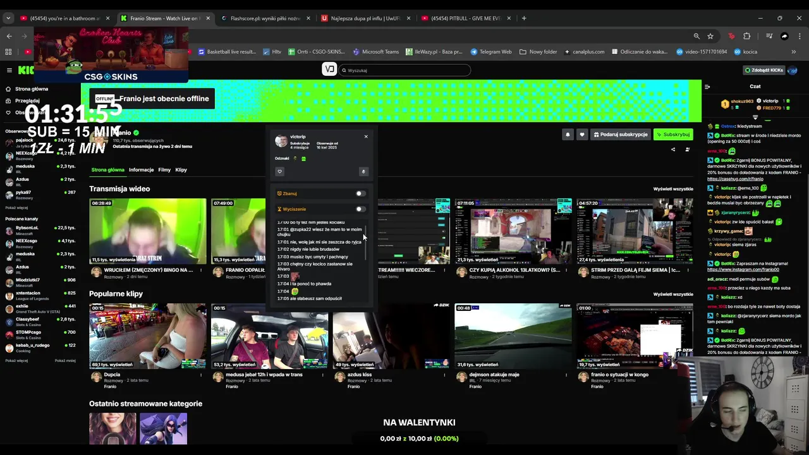This screenshot has width=809, height=455.
Task: Click the VJ logo icon left of search
Action: click(x=329, y=70)
